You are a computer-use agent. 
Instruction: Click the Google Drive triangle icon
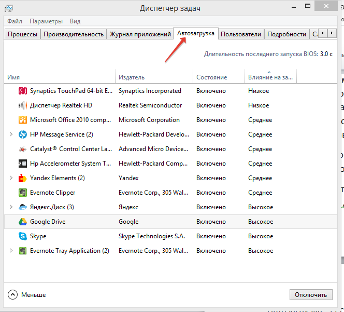click(23, 222)
